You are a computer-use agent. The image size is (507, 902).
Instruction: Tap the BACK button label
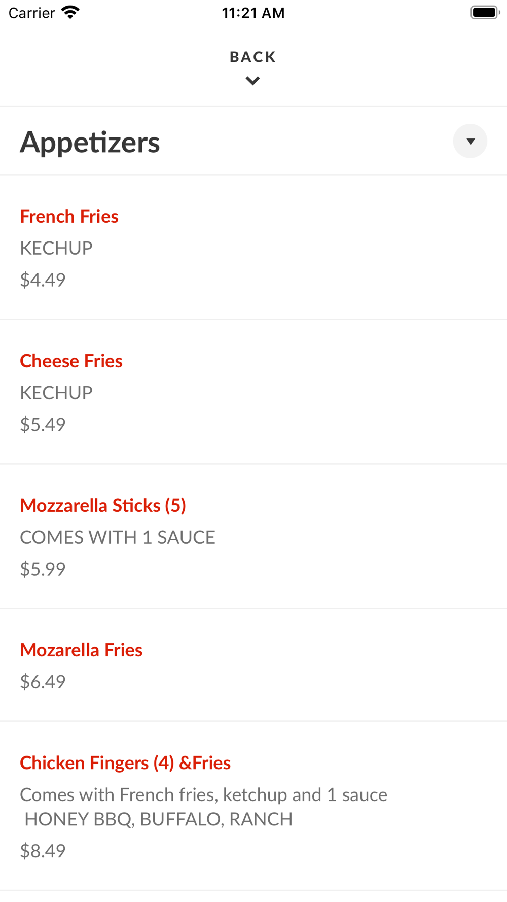[252, 57]
